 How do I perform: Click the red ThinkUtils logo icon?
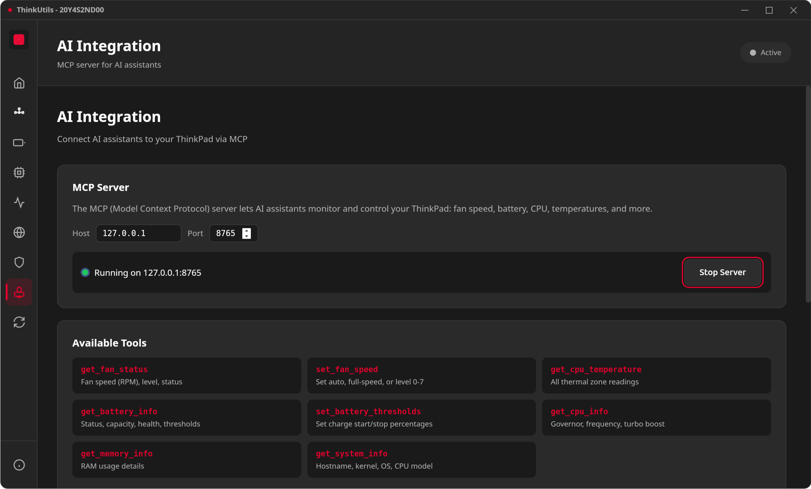pos(19,40)
